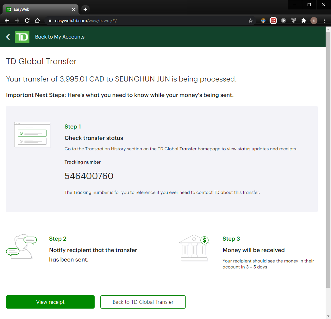Click the page vertical scrollbar thumb
Image resolution: width=331 pixels, height=319 pixels.
(x=328, y=160)
